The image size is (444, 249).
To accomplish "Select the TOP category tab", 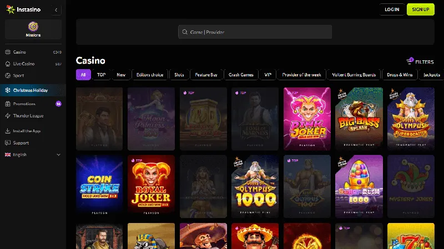I will coord(101,75).
